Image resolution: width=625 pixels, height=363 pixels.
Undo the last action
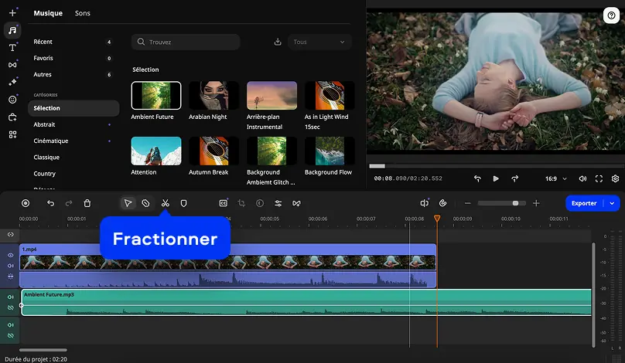click(x=50, y=203)
